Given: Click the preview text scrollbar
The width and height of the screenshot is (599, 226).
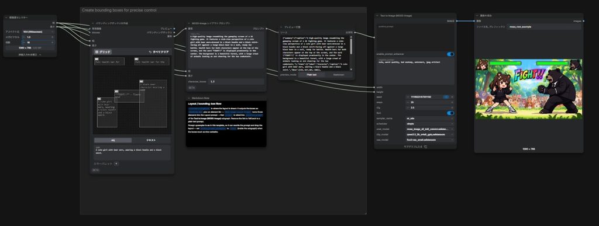Looking at the screenshot, I should pos(351,46).
